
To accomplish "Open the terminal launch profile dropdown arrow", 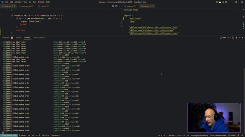I will 230,38.
